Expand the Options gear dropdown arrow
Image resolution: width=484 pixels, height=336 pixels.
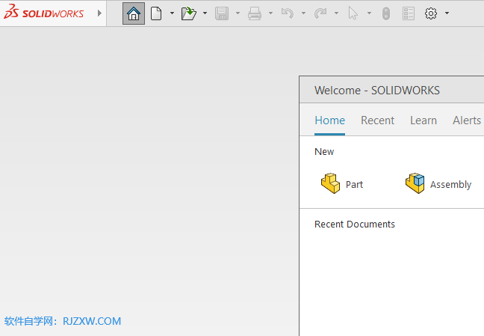point(447,13)
